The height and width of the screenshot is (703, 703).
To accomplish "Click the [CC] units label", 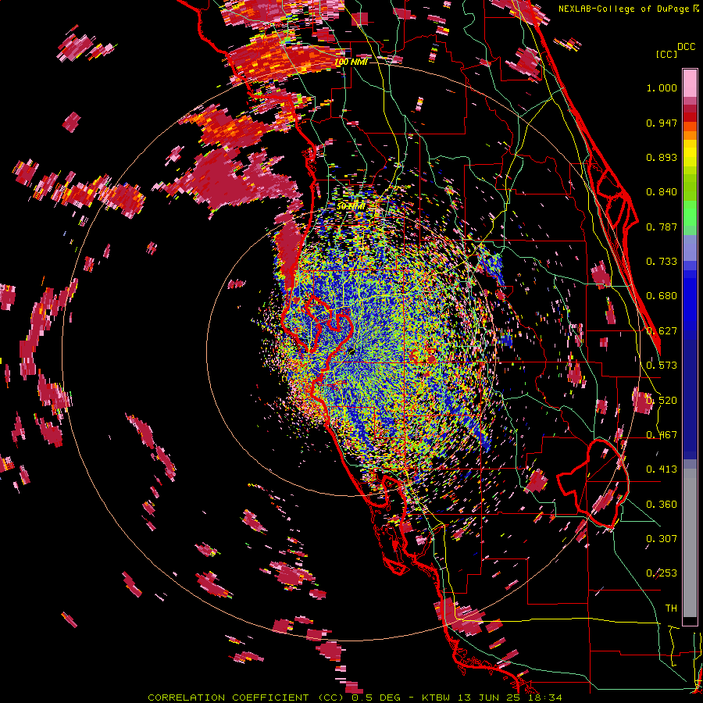I will pyautogui.click(x=667, y=54).
